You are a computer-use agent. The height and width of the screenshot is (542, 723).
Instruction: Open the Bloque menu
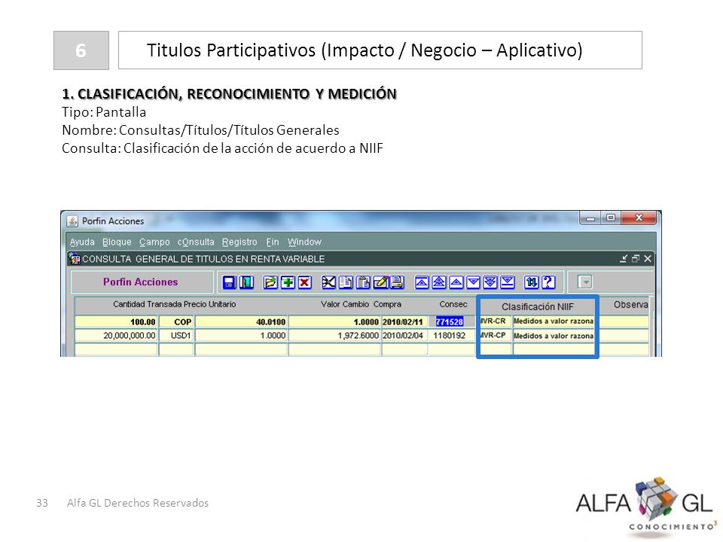[x=117, y=242]
